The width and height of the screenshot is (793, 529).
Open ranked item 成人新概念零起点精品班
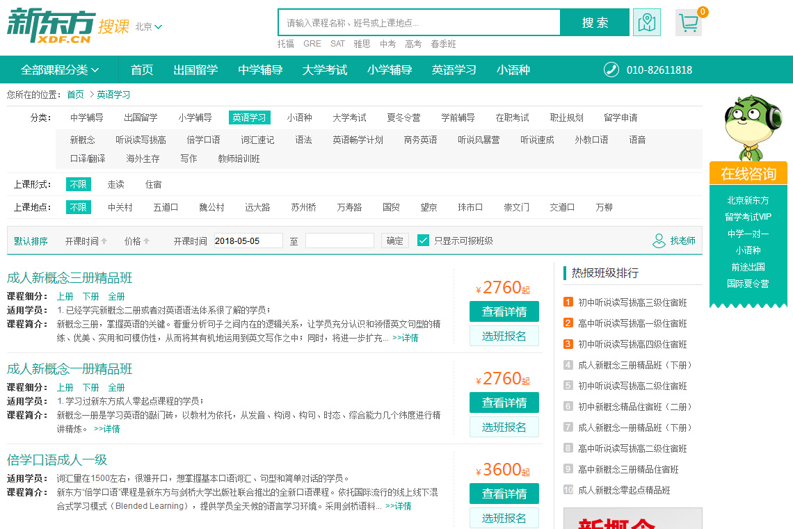coord(624,490)
